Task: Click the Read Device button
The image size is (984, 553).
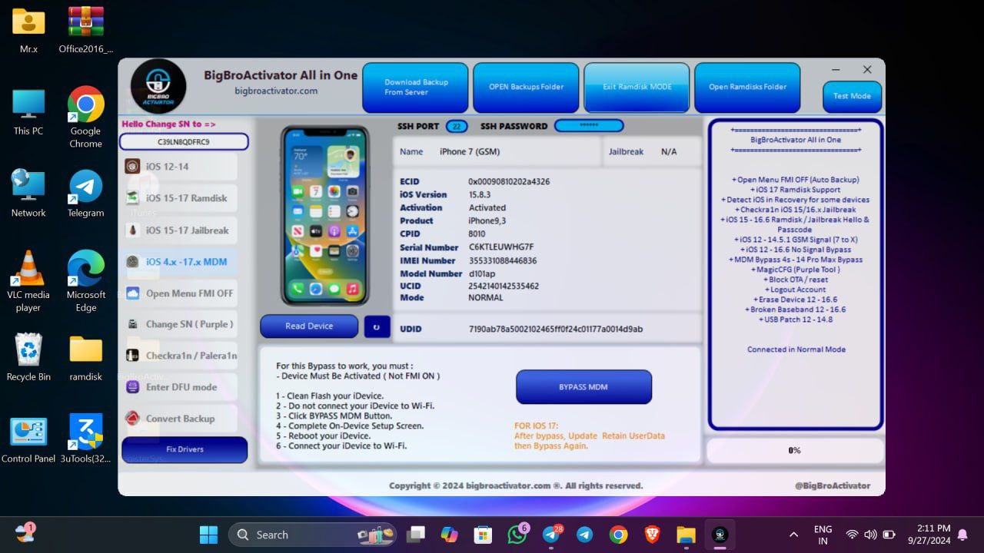Action: click(x=309, y=326)
